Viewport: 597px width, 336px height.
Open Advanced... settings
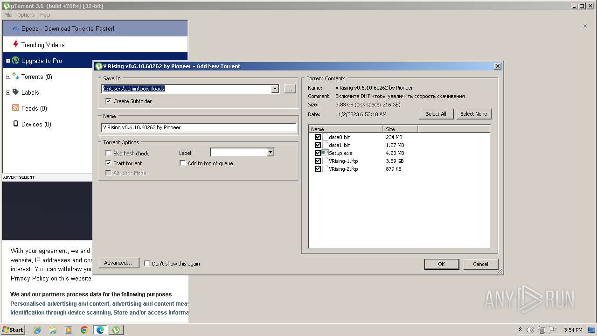[x=118, y=263]
